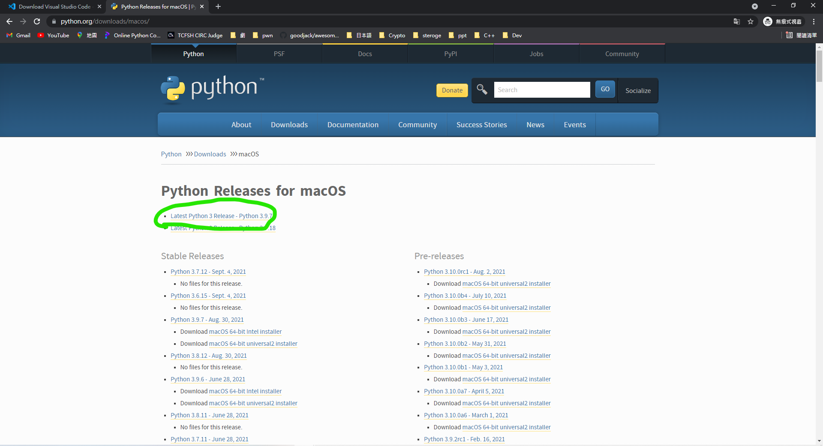Open the reading list in bookmarks bar
823x446 pixels.
[801, 35]
